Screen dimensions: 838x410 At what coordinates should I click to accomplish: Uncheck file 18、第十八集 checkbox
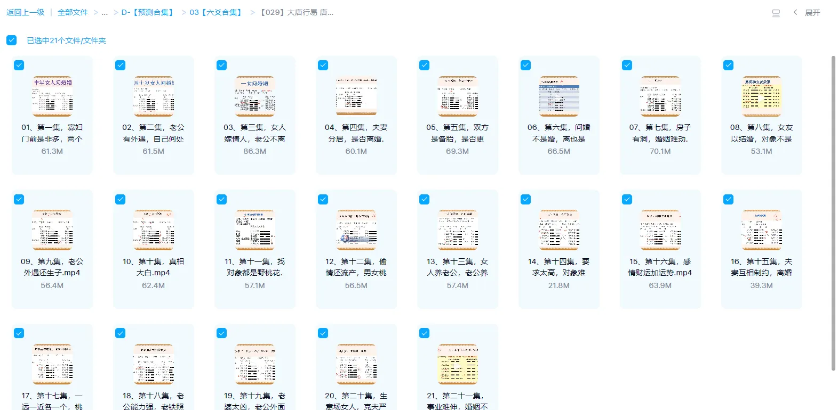121,333
